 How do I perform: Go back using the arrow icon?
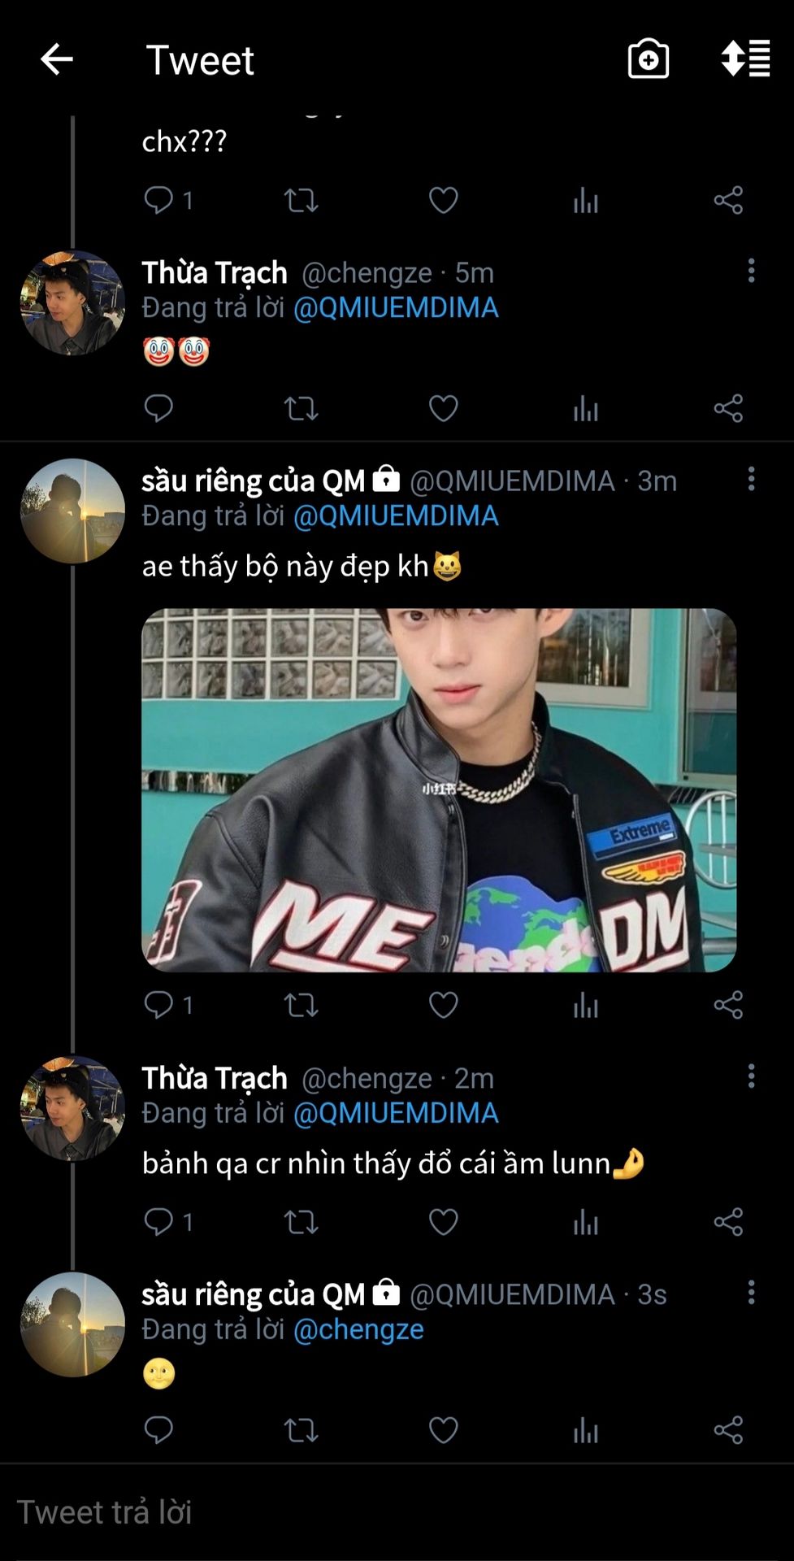[57, 59]
